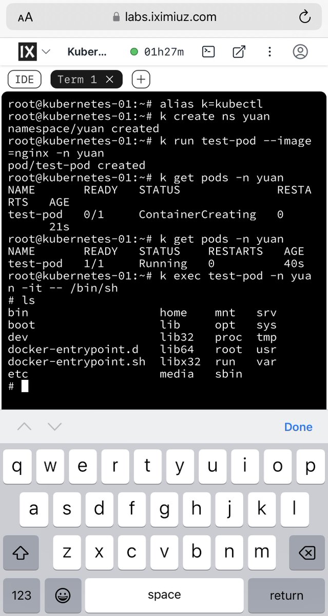Tap the space bar

click(x=164, y=595)
